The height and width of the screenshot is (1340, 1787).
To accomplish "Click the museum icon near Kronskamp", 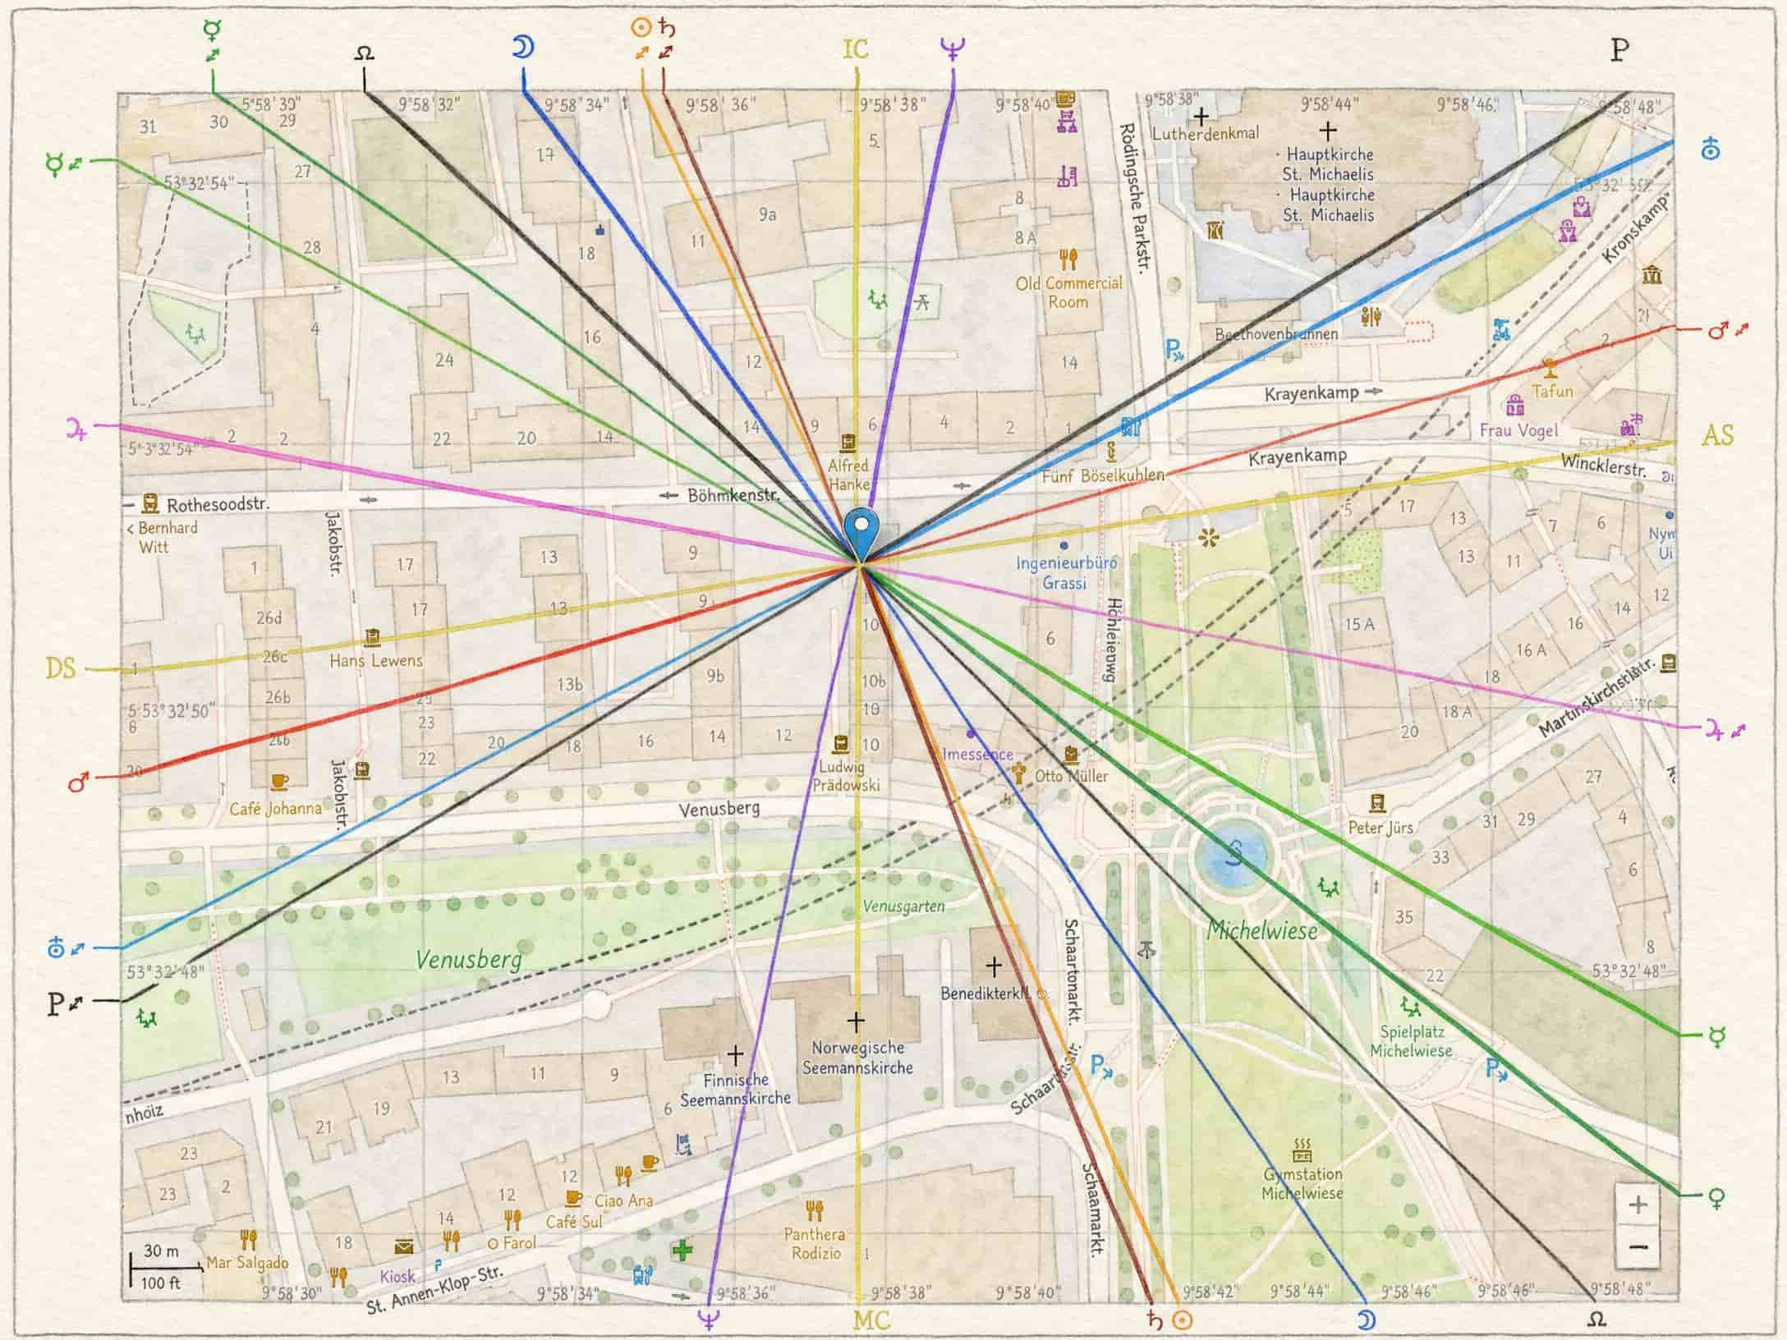I will coord(1652,274).
